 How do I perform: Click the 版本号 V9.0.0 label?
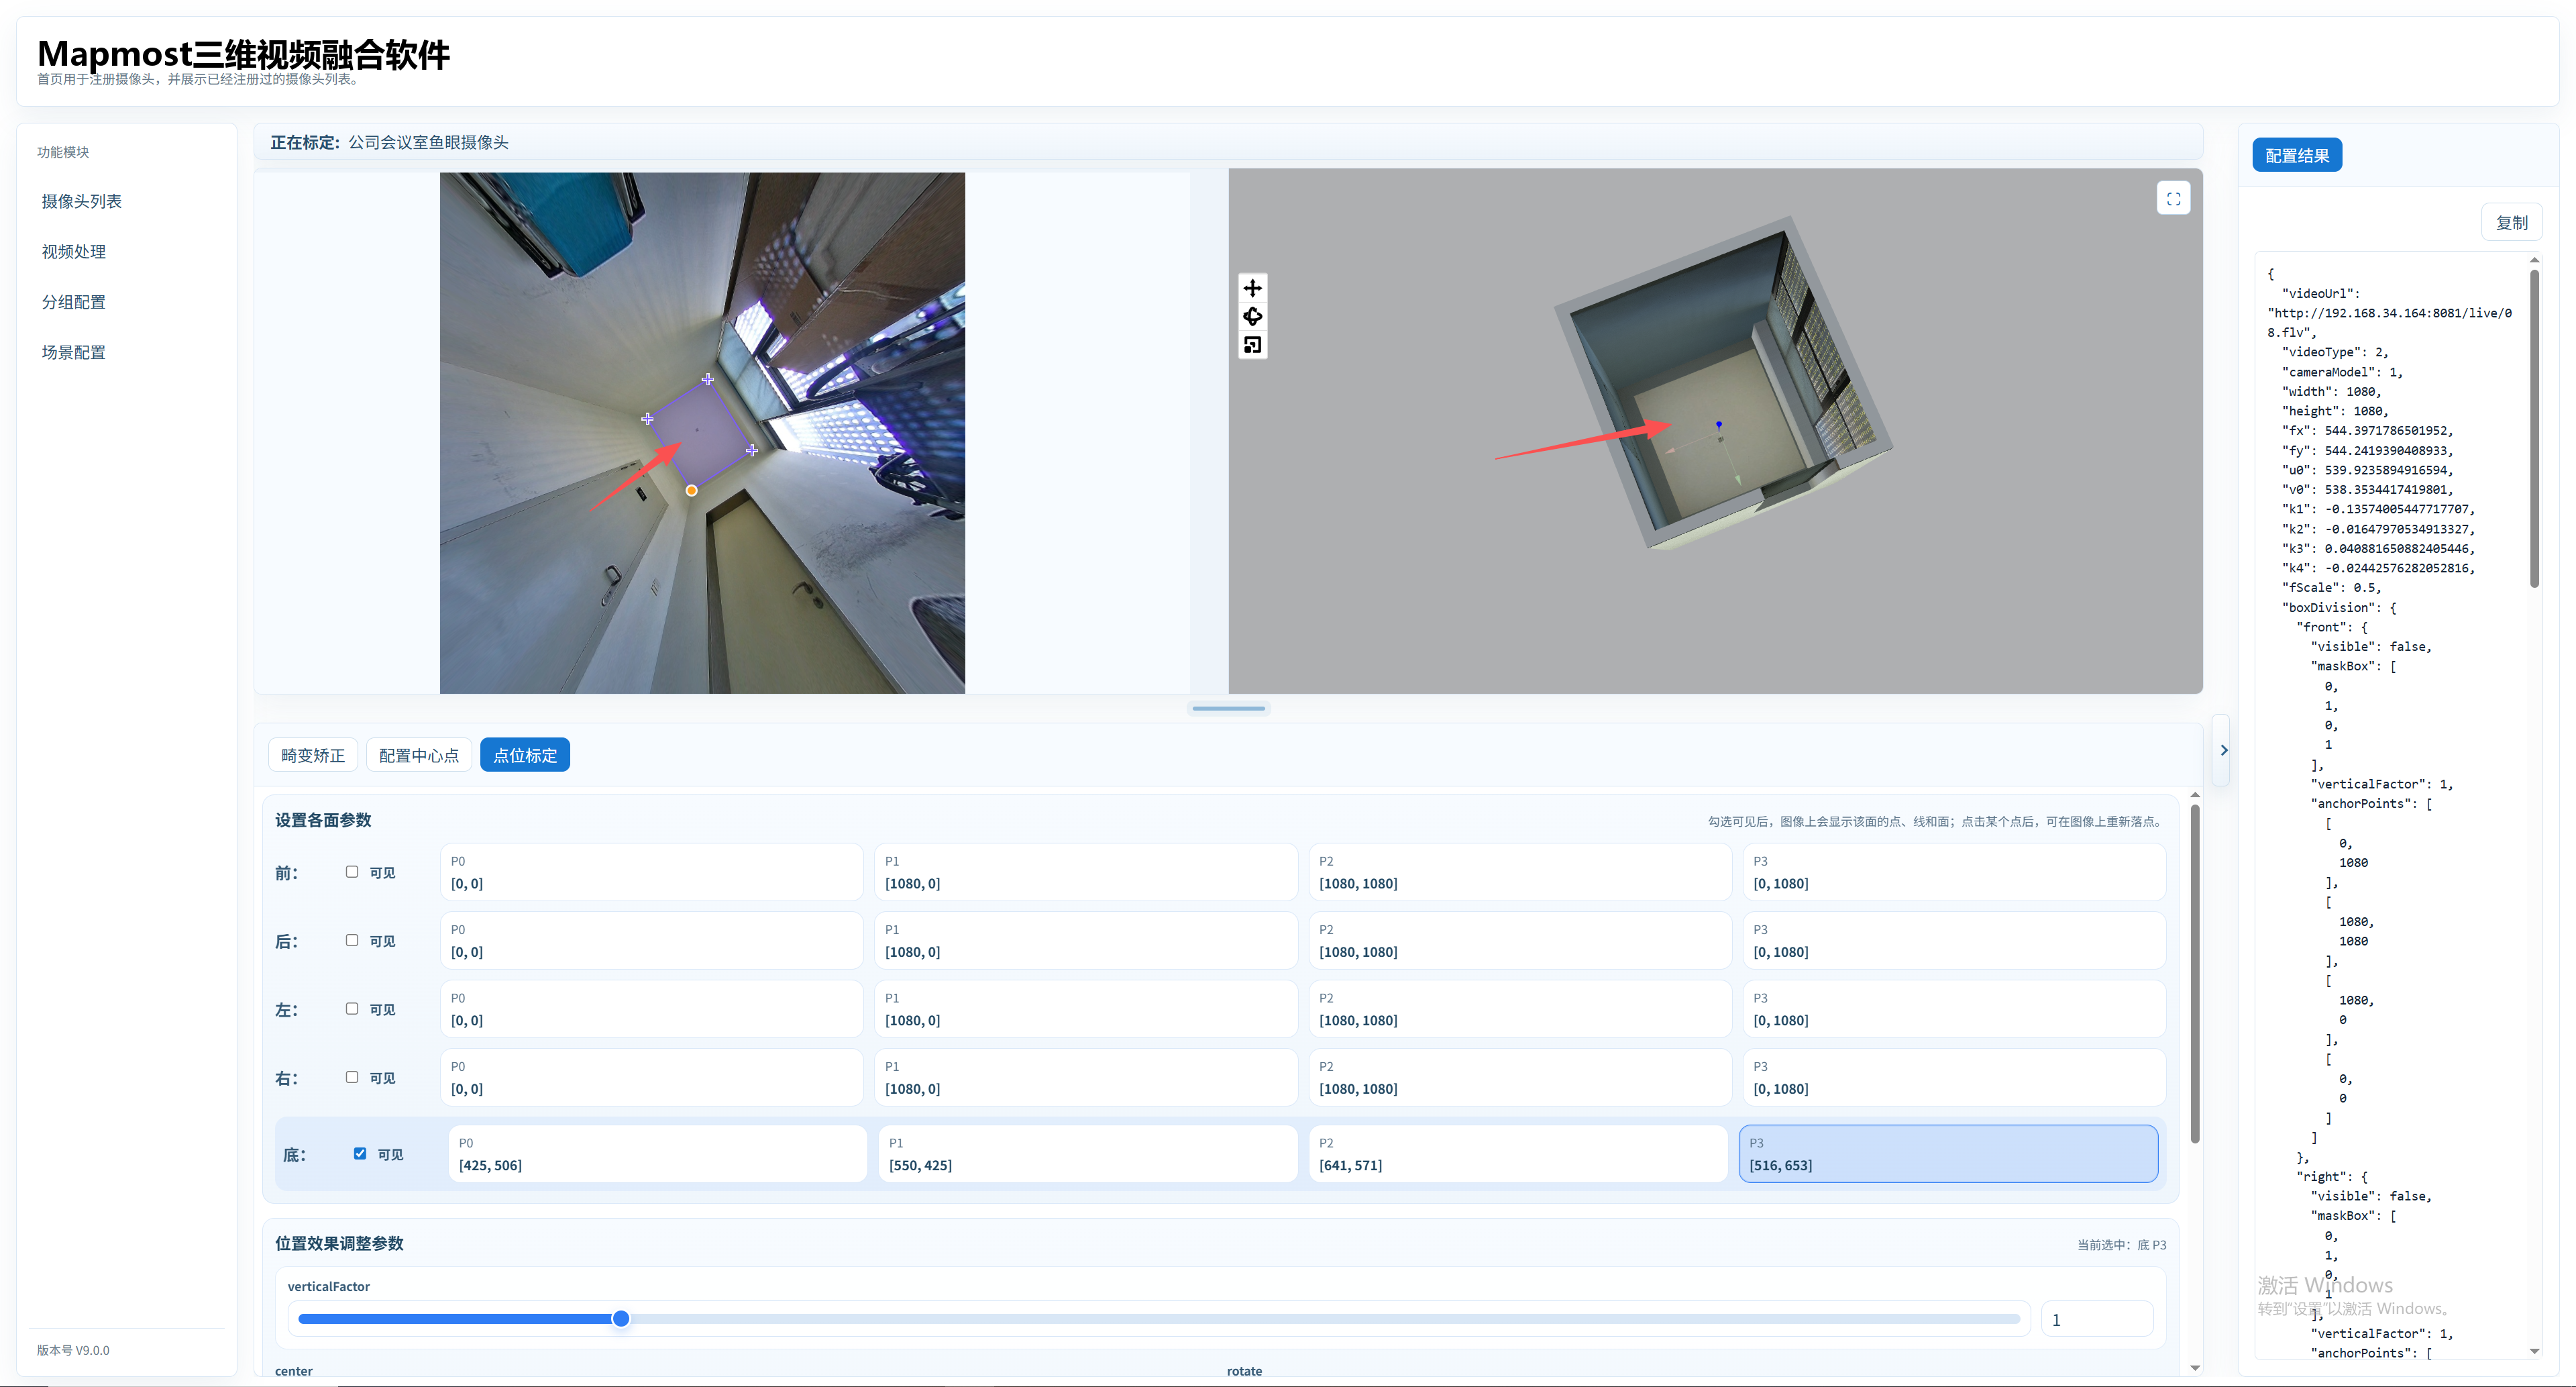click(73, 1350)
